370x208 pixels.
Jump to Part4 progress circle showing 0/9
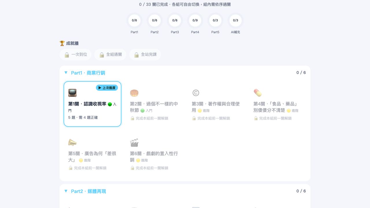(195, 21)
